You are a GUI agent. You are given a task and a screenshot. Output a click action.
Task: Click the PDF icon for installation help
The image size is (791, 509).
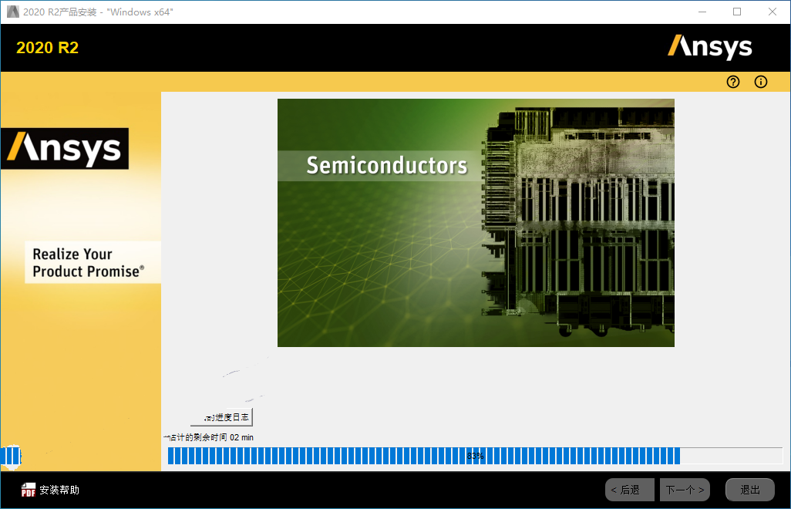click(29, 490)
